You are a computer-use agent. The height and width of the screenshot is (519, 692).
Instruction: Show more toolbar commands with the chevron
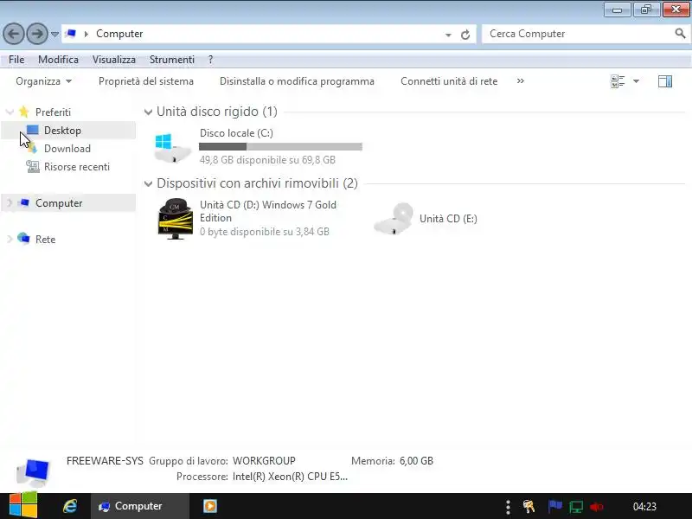click(x=521, y=80)
